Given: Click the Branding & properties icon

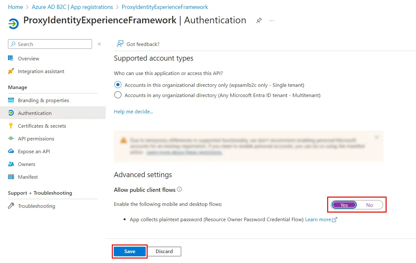Looking at the screenshot, I should (11, 100).
